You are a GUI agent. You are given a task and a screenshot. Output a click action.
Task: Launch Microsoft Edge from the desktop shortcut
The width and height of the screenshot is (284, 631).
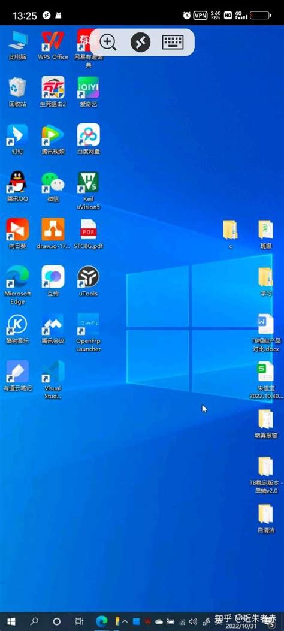[17, 285]
